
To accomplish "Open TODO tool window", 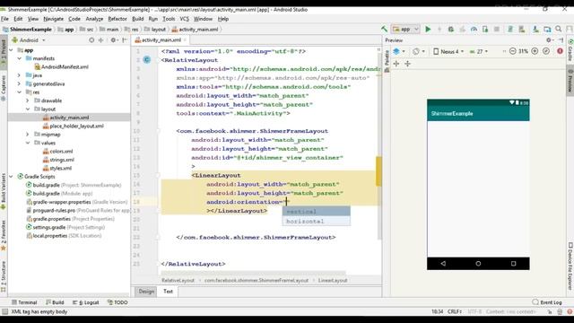I will pos(117,302).
